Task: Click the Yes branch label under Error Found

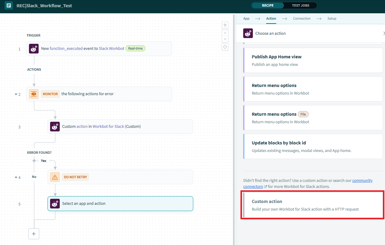Action: tap(43, 161)
